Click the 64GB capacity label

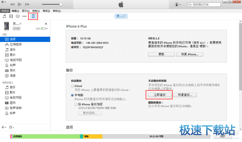(16, 29)
